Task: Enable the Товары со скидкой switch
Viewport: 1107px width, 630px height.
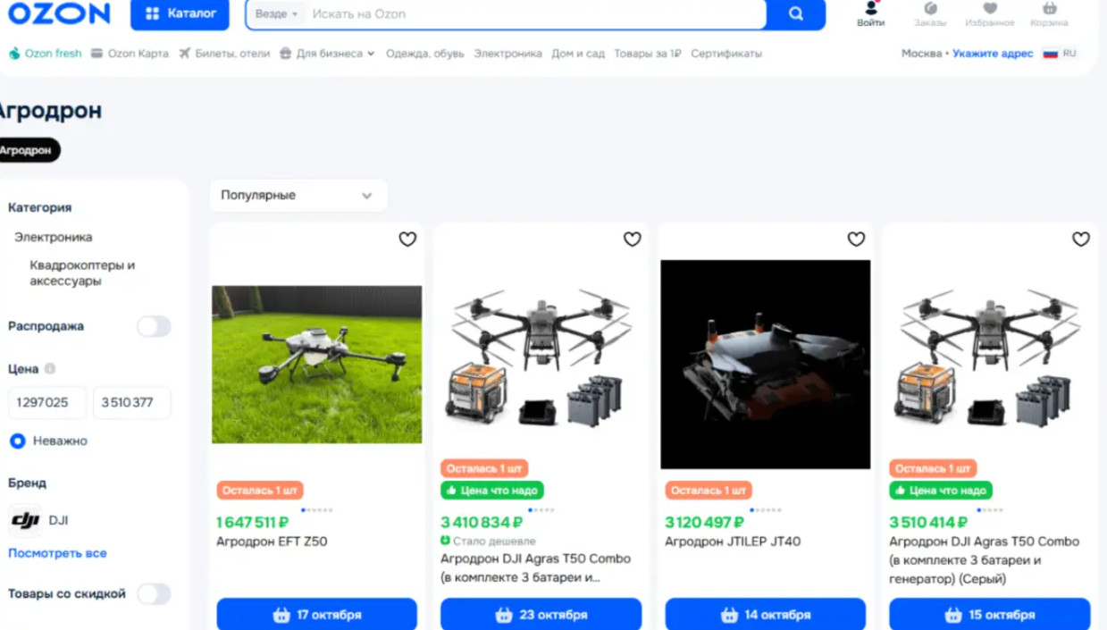Action: 154,593
